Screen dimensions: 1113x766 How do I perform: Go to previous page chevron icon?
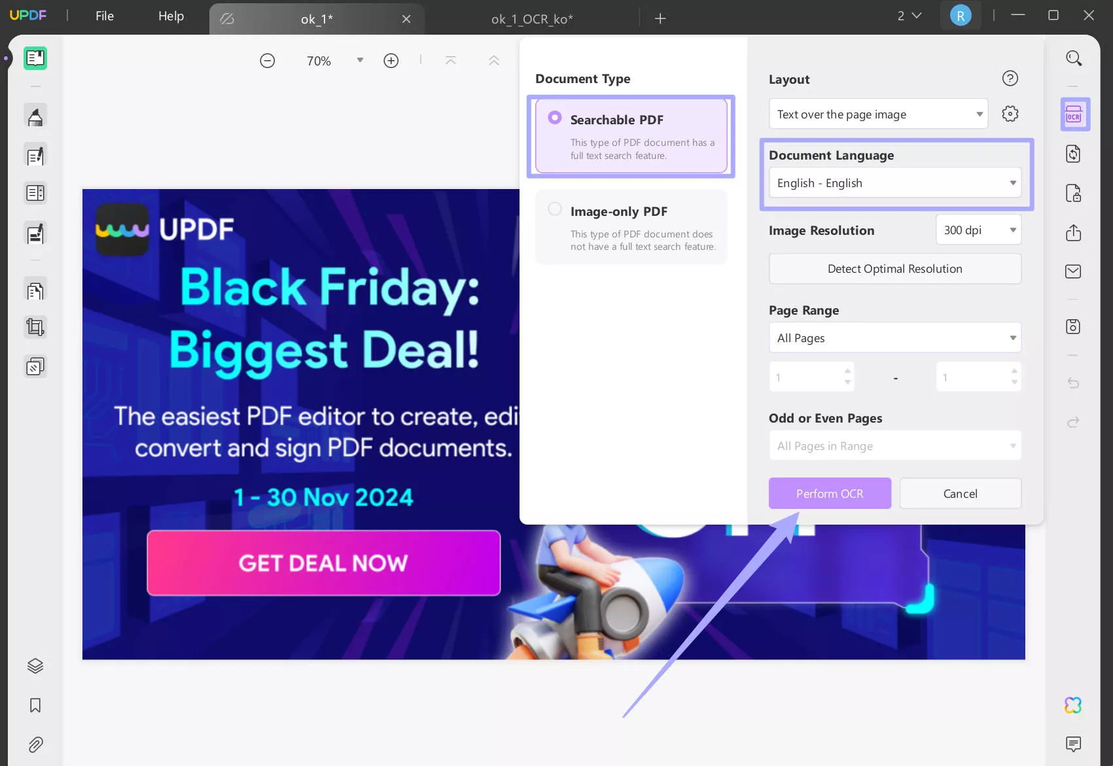[x=494, y=60]
